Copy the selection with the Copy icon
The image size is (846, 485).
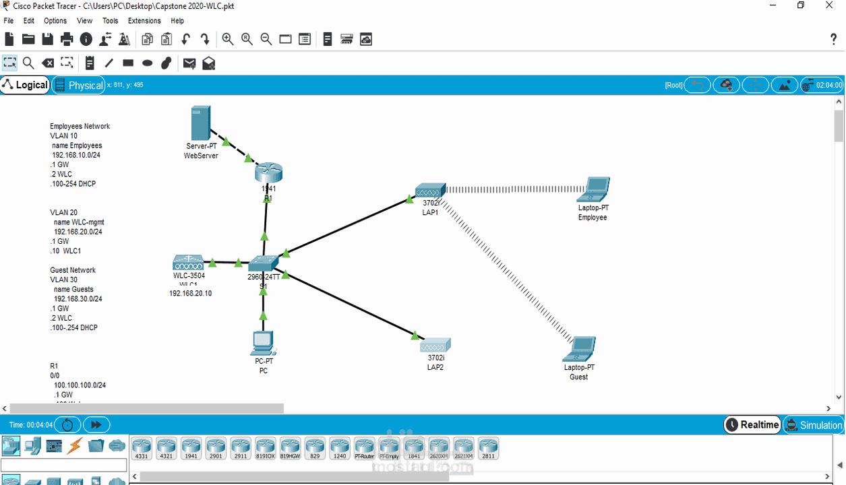(147, 39)
